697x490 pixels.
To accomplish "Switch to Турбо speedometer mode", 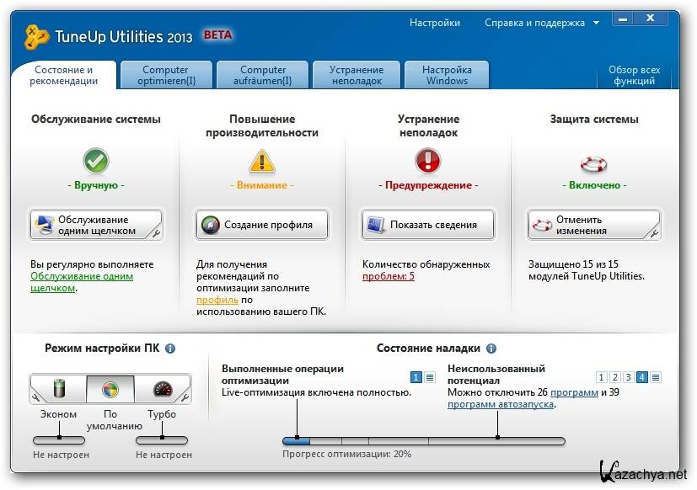I will tap(164, 389).
